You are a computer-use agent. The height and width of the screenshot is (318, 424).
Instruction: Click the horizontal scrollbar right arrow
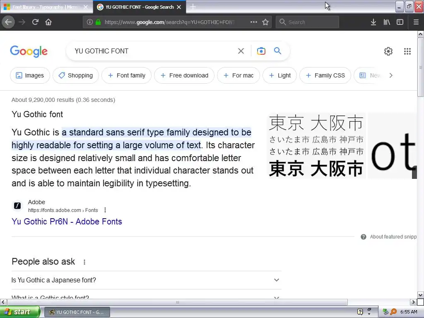pos(413,302)
